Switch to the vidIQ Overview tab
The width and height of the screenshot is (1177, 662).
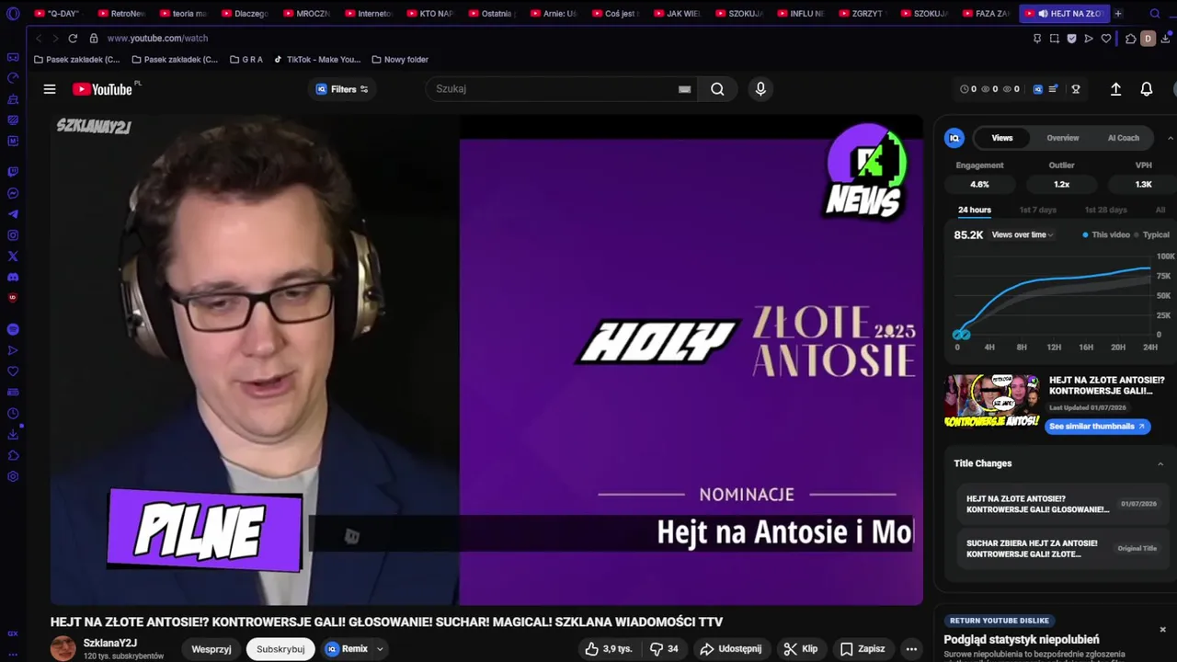point(1063,138)
